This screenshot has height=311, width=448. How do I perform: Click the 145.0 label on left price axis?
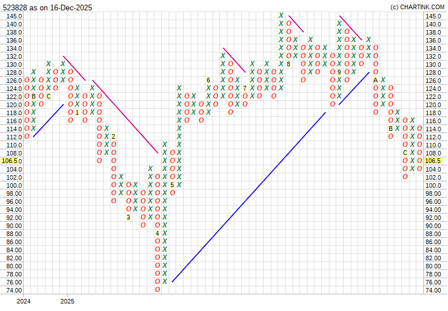tap(14, 16)
